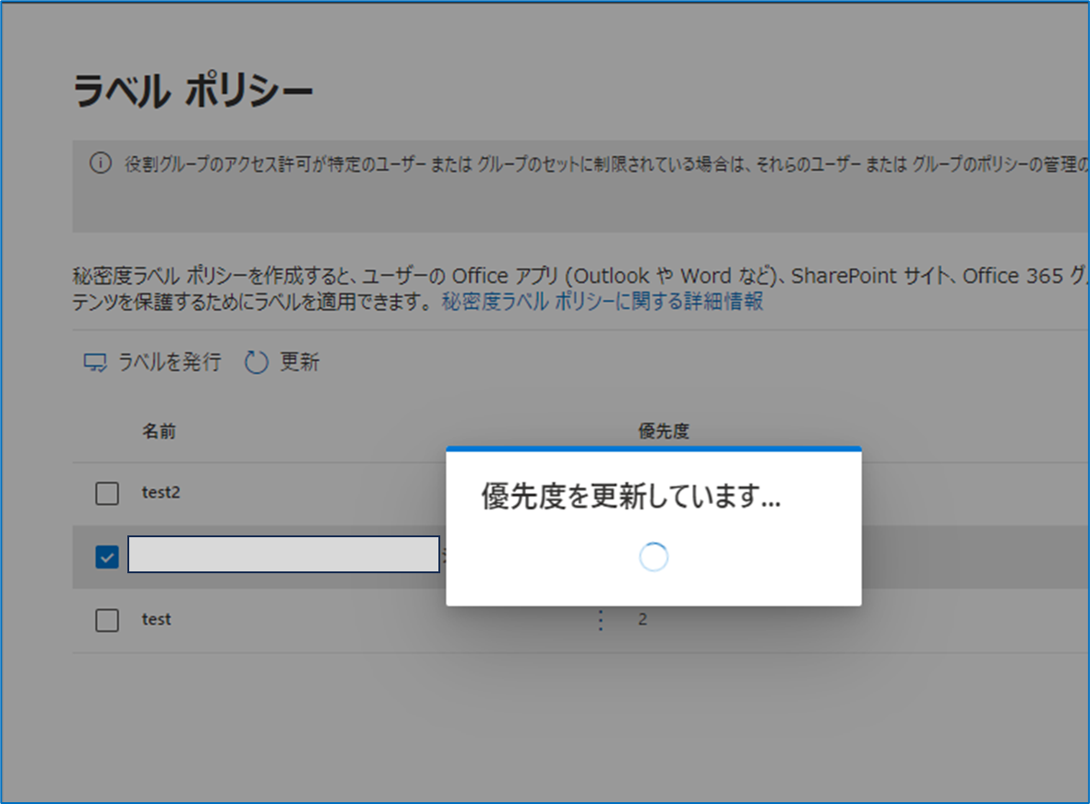Click the 更新 button label
This screenshot has height=804, width=1090.
click(300, 362)
